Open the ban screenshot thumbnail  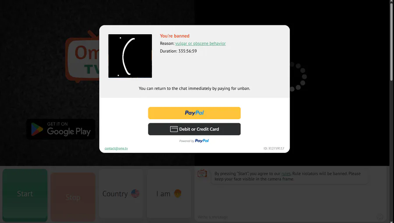(x=130, y=56)
